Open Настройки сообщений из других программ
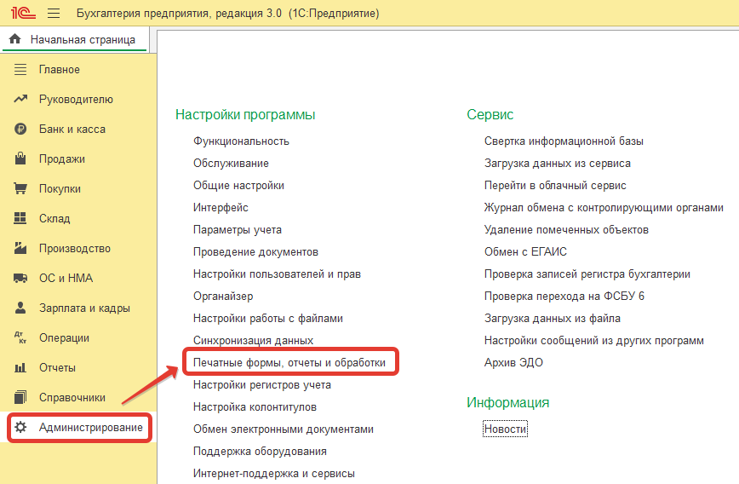 594,341
